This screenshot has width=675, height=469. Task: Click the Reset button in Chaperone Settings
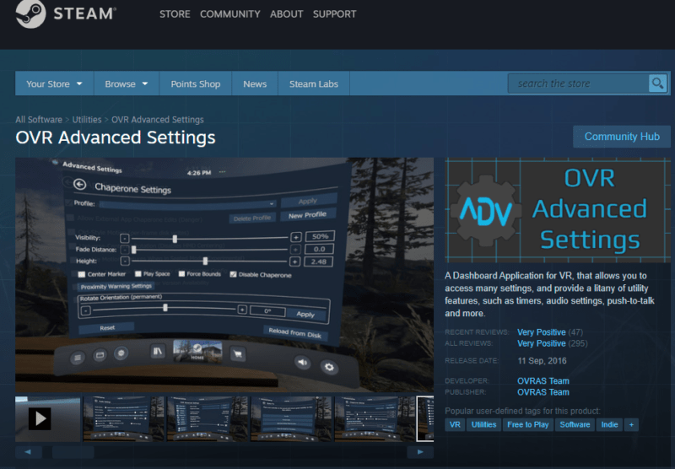click(107, 327)
